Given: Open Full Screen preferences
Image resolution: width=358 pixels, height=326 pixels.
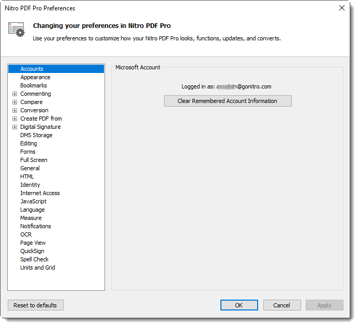Looking at the screenshot, I should tap(34, 160).
